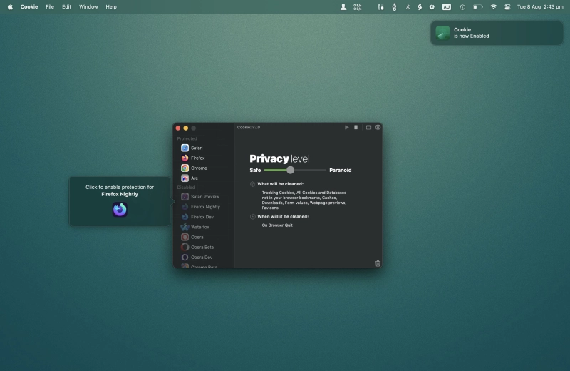Click the date and time in menu bar

tap(540, 6)
